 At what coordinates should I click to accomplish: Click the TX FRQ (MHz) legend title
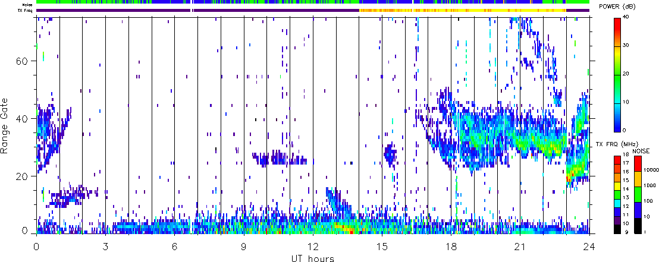617,144
